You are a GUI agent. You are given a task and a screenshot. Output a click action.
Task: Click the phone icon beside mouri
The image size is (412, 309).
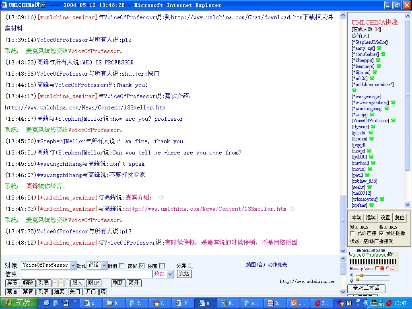point(370,169)
